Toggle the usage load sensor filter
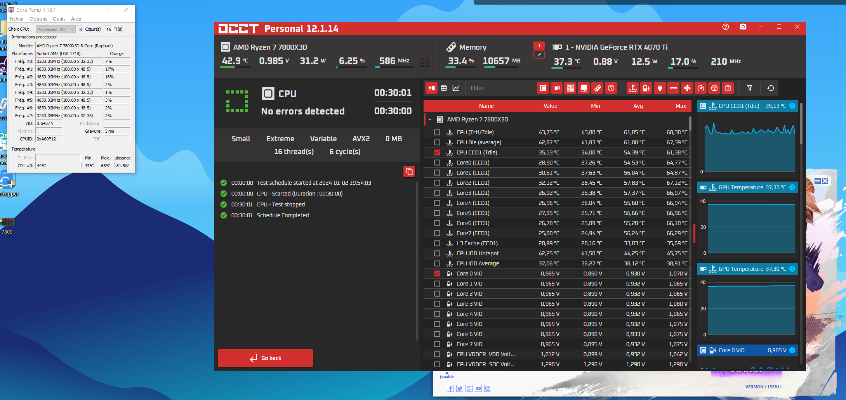The width and height of the screenshot is (846, 400). (714, 88)
